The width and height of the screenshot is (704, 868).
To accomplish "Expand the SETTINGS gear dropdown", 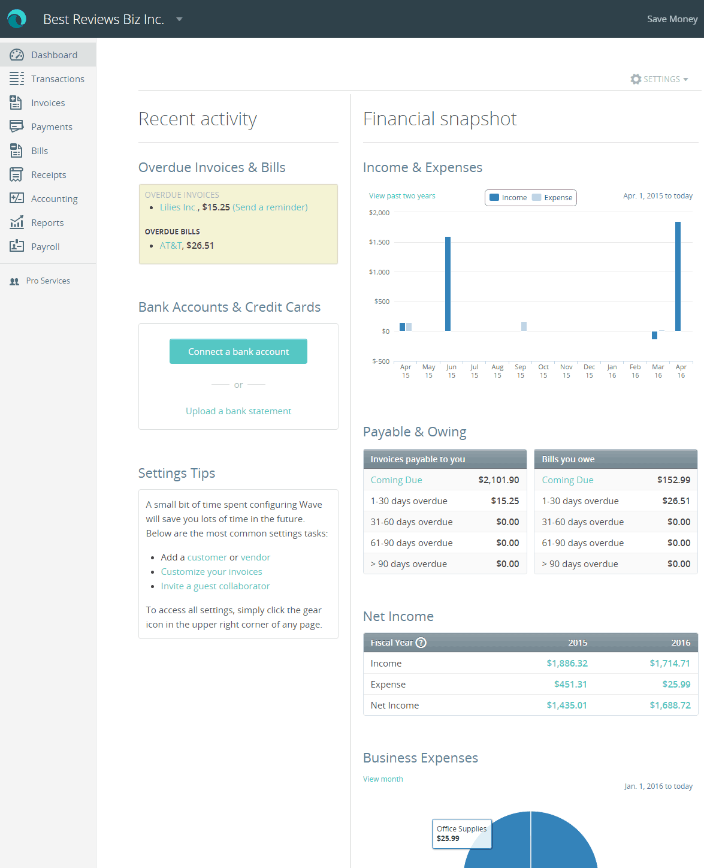I will coord(659,79).
